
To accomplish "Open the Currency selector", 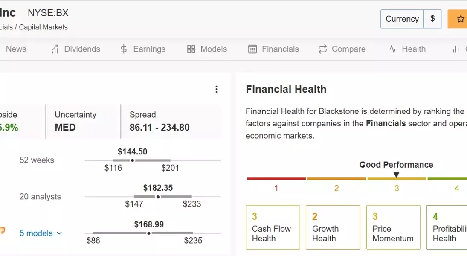I will (x=402, y=19).
